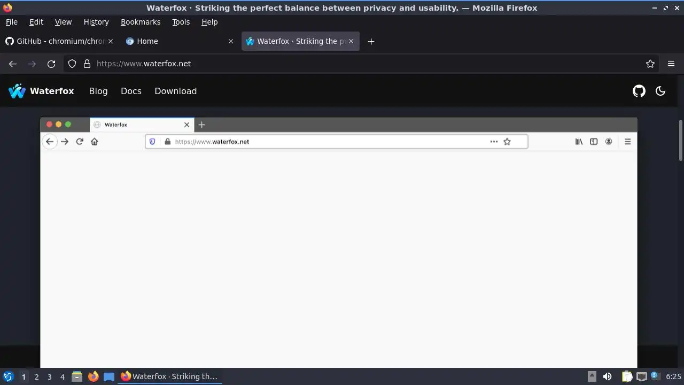Toggle dark mode moon icon
This screenshot has width=684, height=385.
click(660, 91)
